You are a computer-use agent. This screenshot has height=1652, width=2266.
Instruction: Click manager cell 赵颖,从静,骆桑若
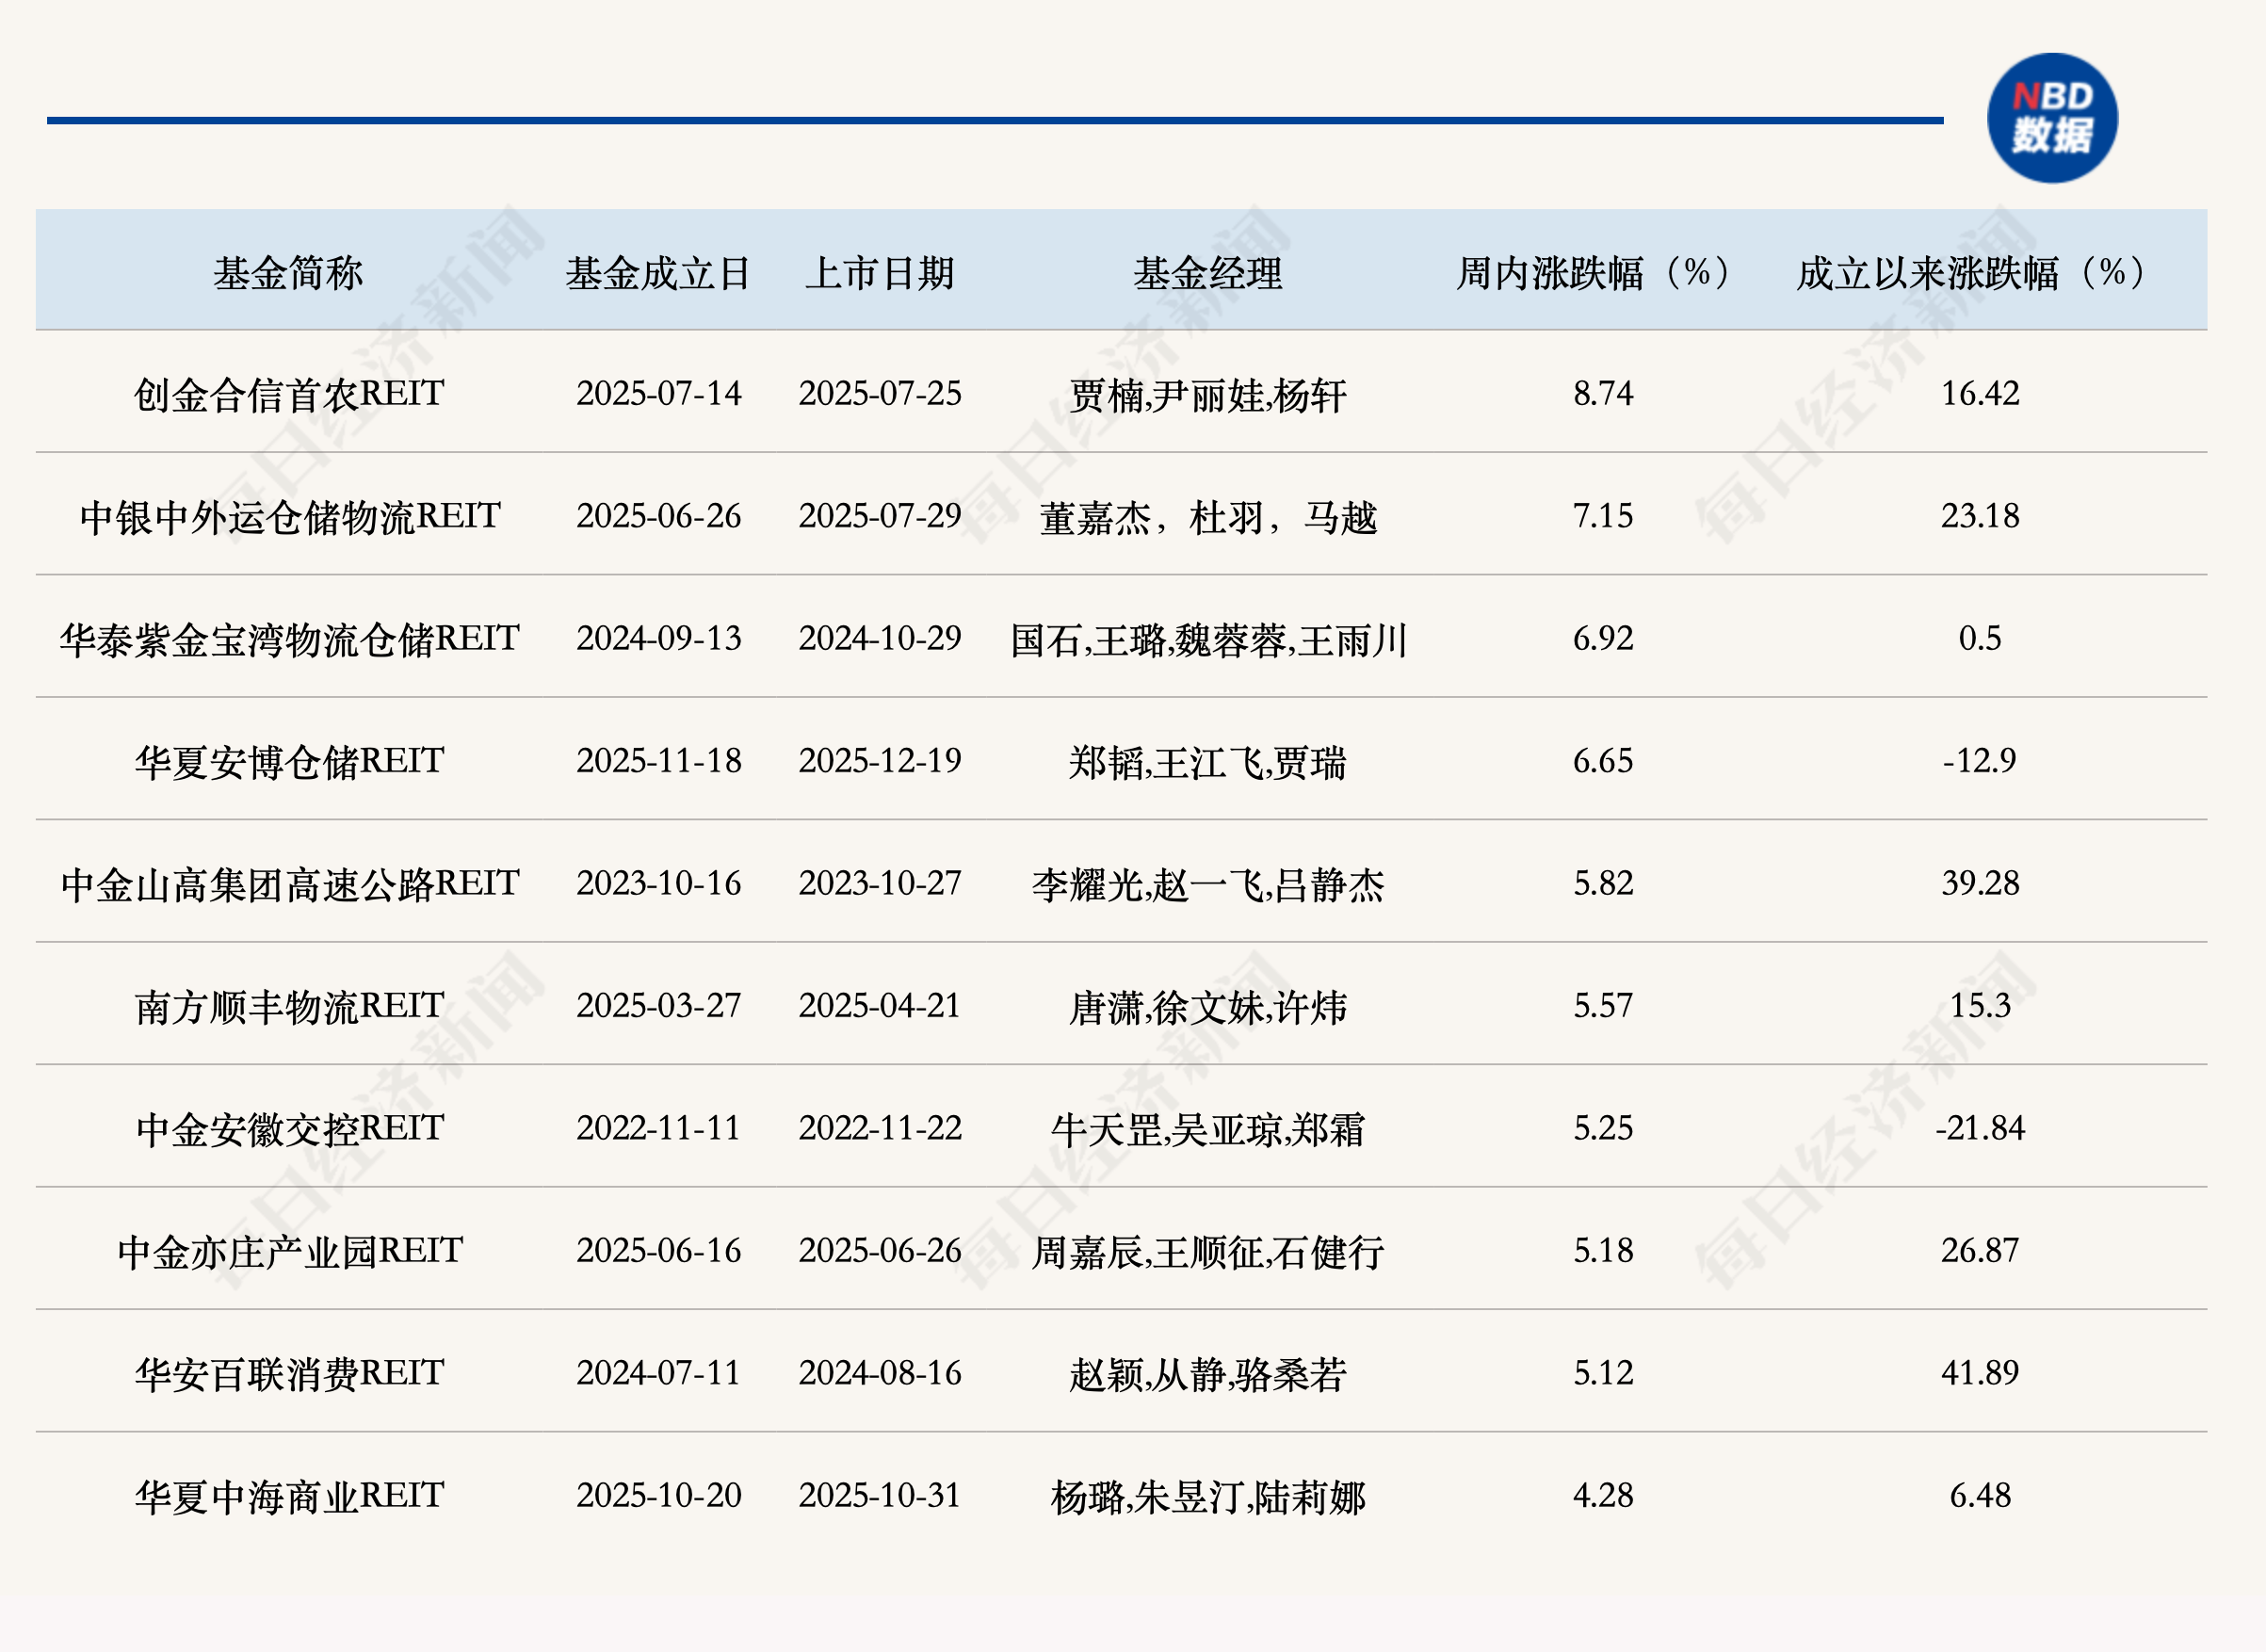click(1208, 1376)
